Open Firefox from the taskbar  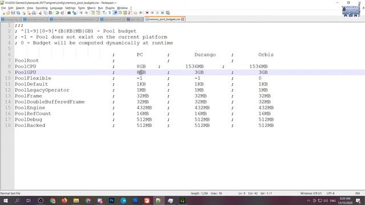pyautogui.click(x=64, y=200)
